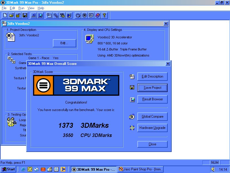Click the closed folder toolbar icon
Viewport: 230px width, 173px height.
(18, 15)
